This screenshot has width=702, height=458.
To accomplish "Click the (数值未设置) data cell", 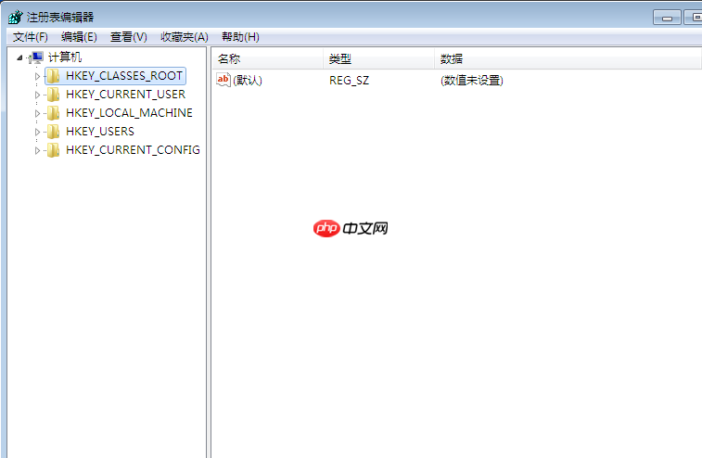I will [x=472, y=81].
